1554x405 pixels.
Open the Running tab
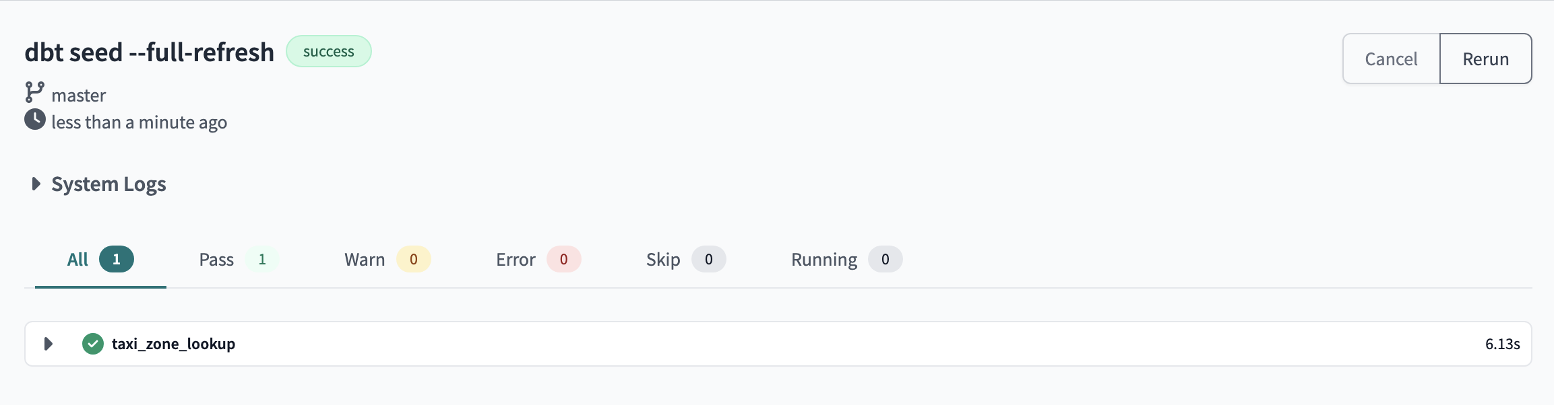click(x=846, y=260)
